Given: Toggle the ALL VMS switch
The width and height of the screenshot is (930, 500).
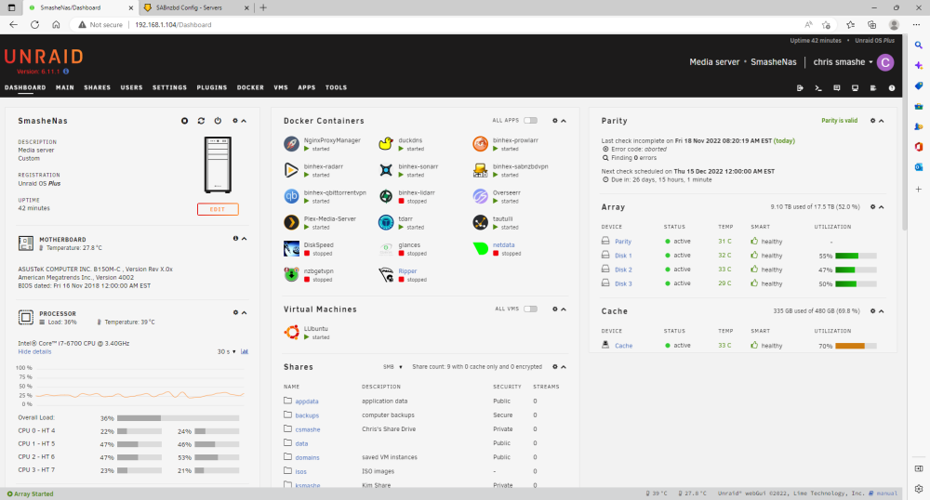Looking at the screenshot, I should (530, 309).
